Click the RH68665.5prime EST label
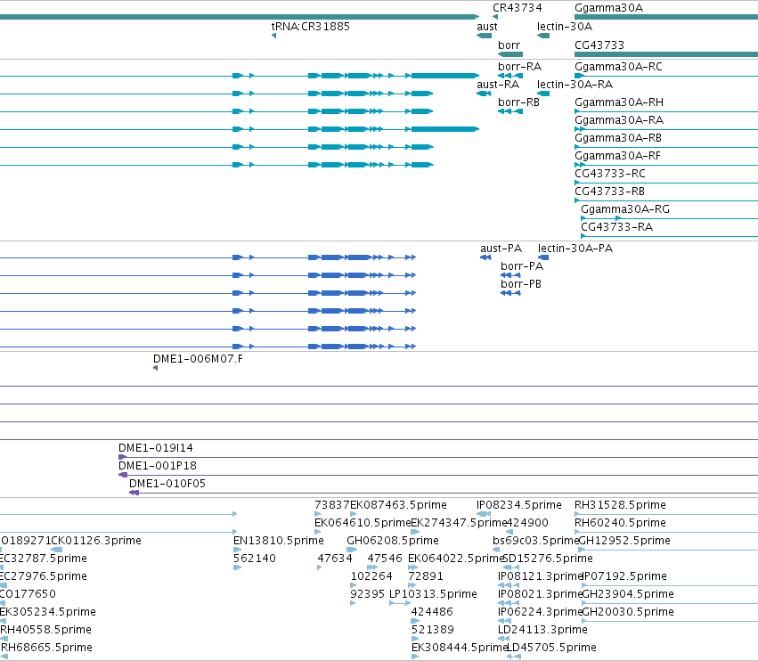 tap(46, 648)
